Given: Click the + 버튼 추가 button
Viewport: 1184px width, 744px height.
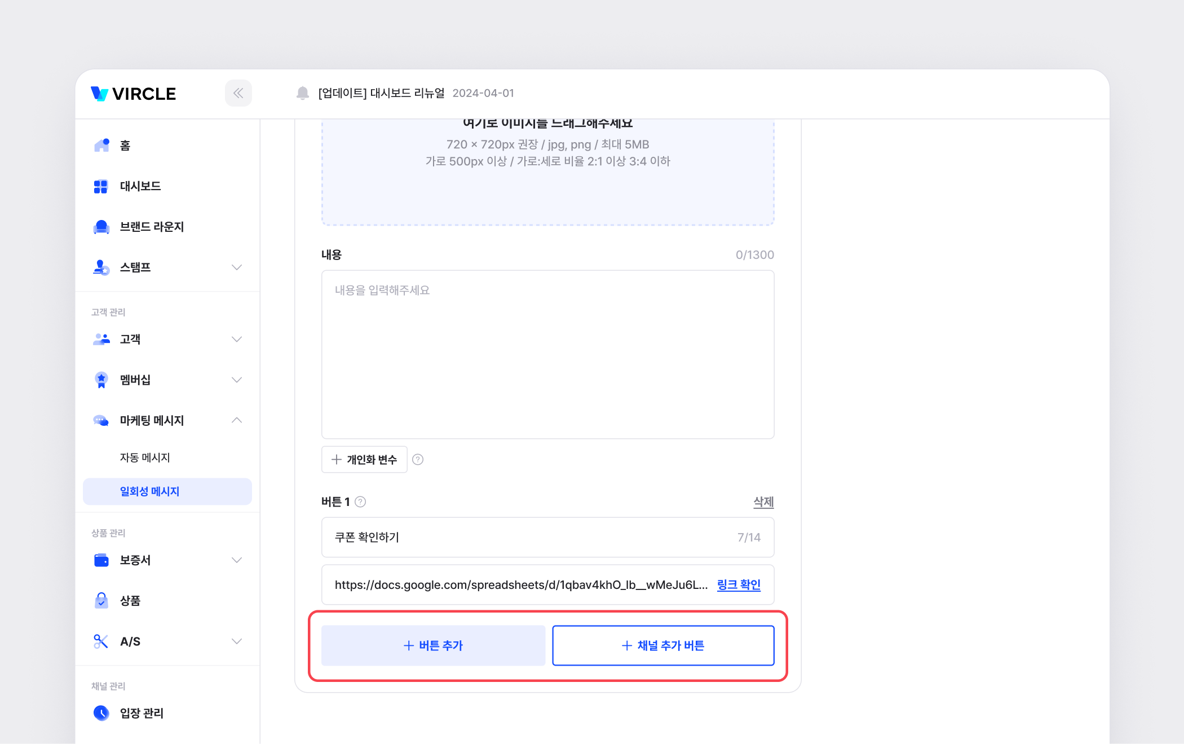Looking at the screenshot, I should (x=433, y=645).
